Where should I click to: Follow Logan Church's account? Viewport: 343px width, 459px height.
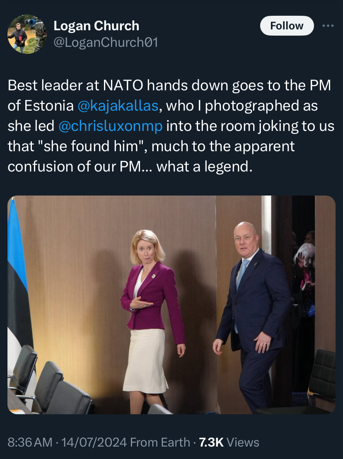[x=287, y=26]
